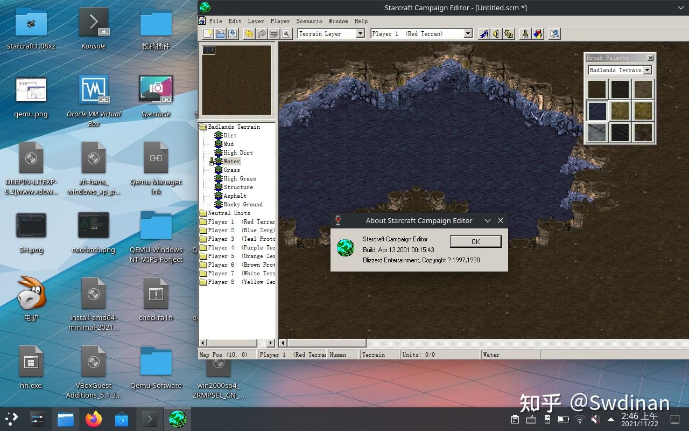Open the battery status tray icon
The image size is (689, 431).
(x=563, y=419)
